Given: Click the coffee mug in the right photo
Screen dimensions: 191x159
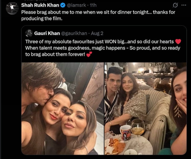Looking at the screenshot, I should pyautogui.click(x=125, y=132).
